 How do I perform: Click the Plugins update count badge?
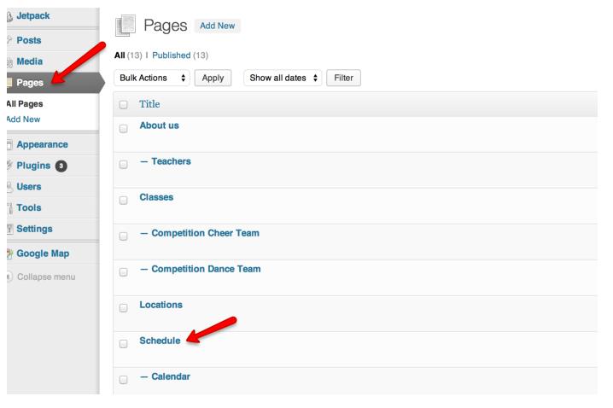(x=61, y=166)
